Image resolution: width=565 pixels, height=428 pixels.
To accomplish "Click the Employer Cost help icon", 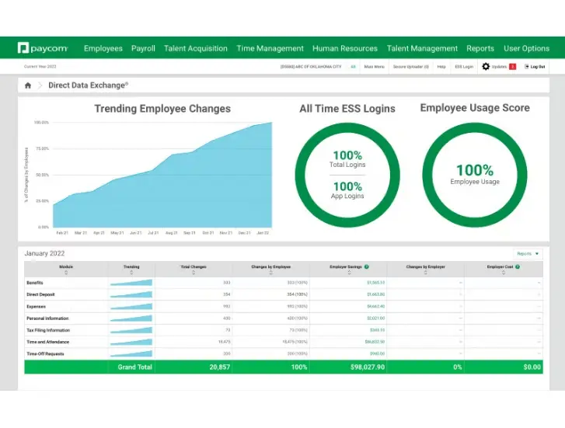I will [517, 266].
